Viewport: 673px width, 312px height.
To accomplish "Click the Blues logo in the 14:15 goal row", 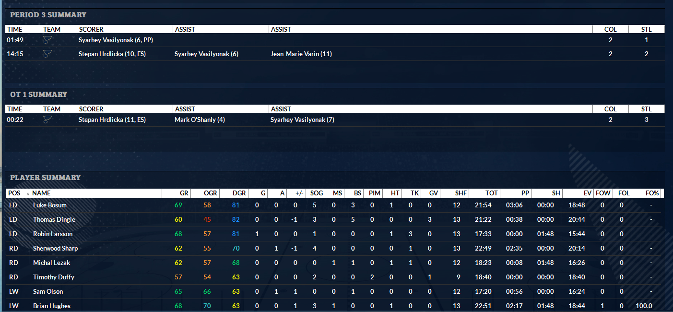I will (47, 54).
